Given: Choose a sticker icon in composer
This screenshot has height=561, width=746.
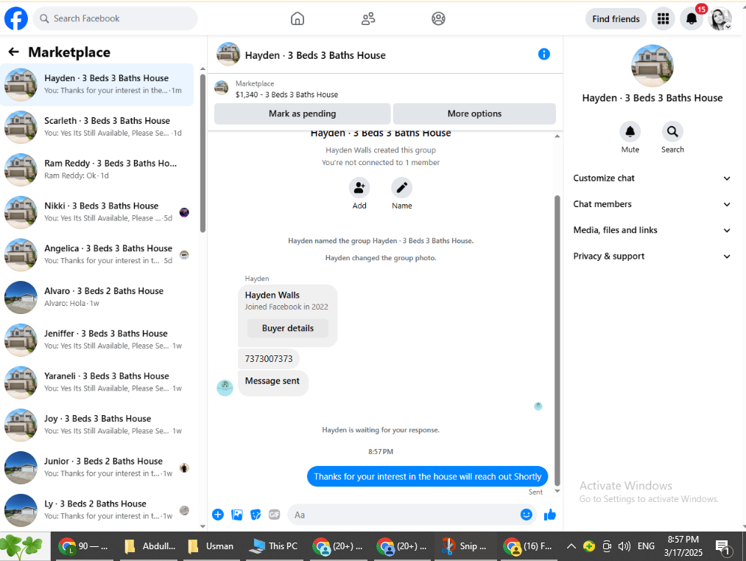Looking at the screenshot, I should [x=256, y=515].
